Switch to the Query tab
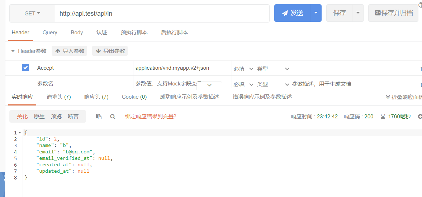 pyautogui.click(x=50, y=33)
